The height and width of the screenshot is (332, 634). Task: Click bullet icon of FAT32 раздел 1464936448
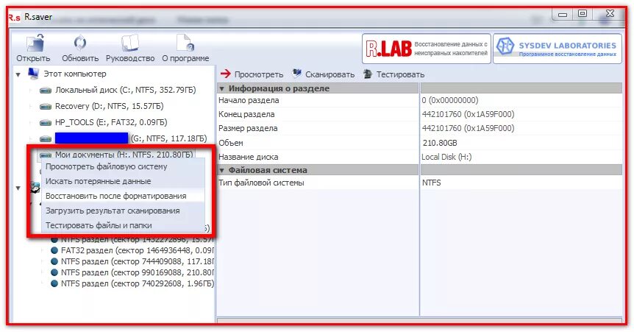point(54,250)
